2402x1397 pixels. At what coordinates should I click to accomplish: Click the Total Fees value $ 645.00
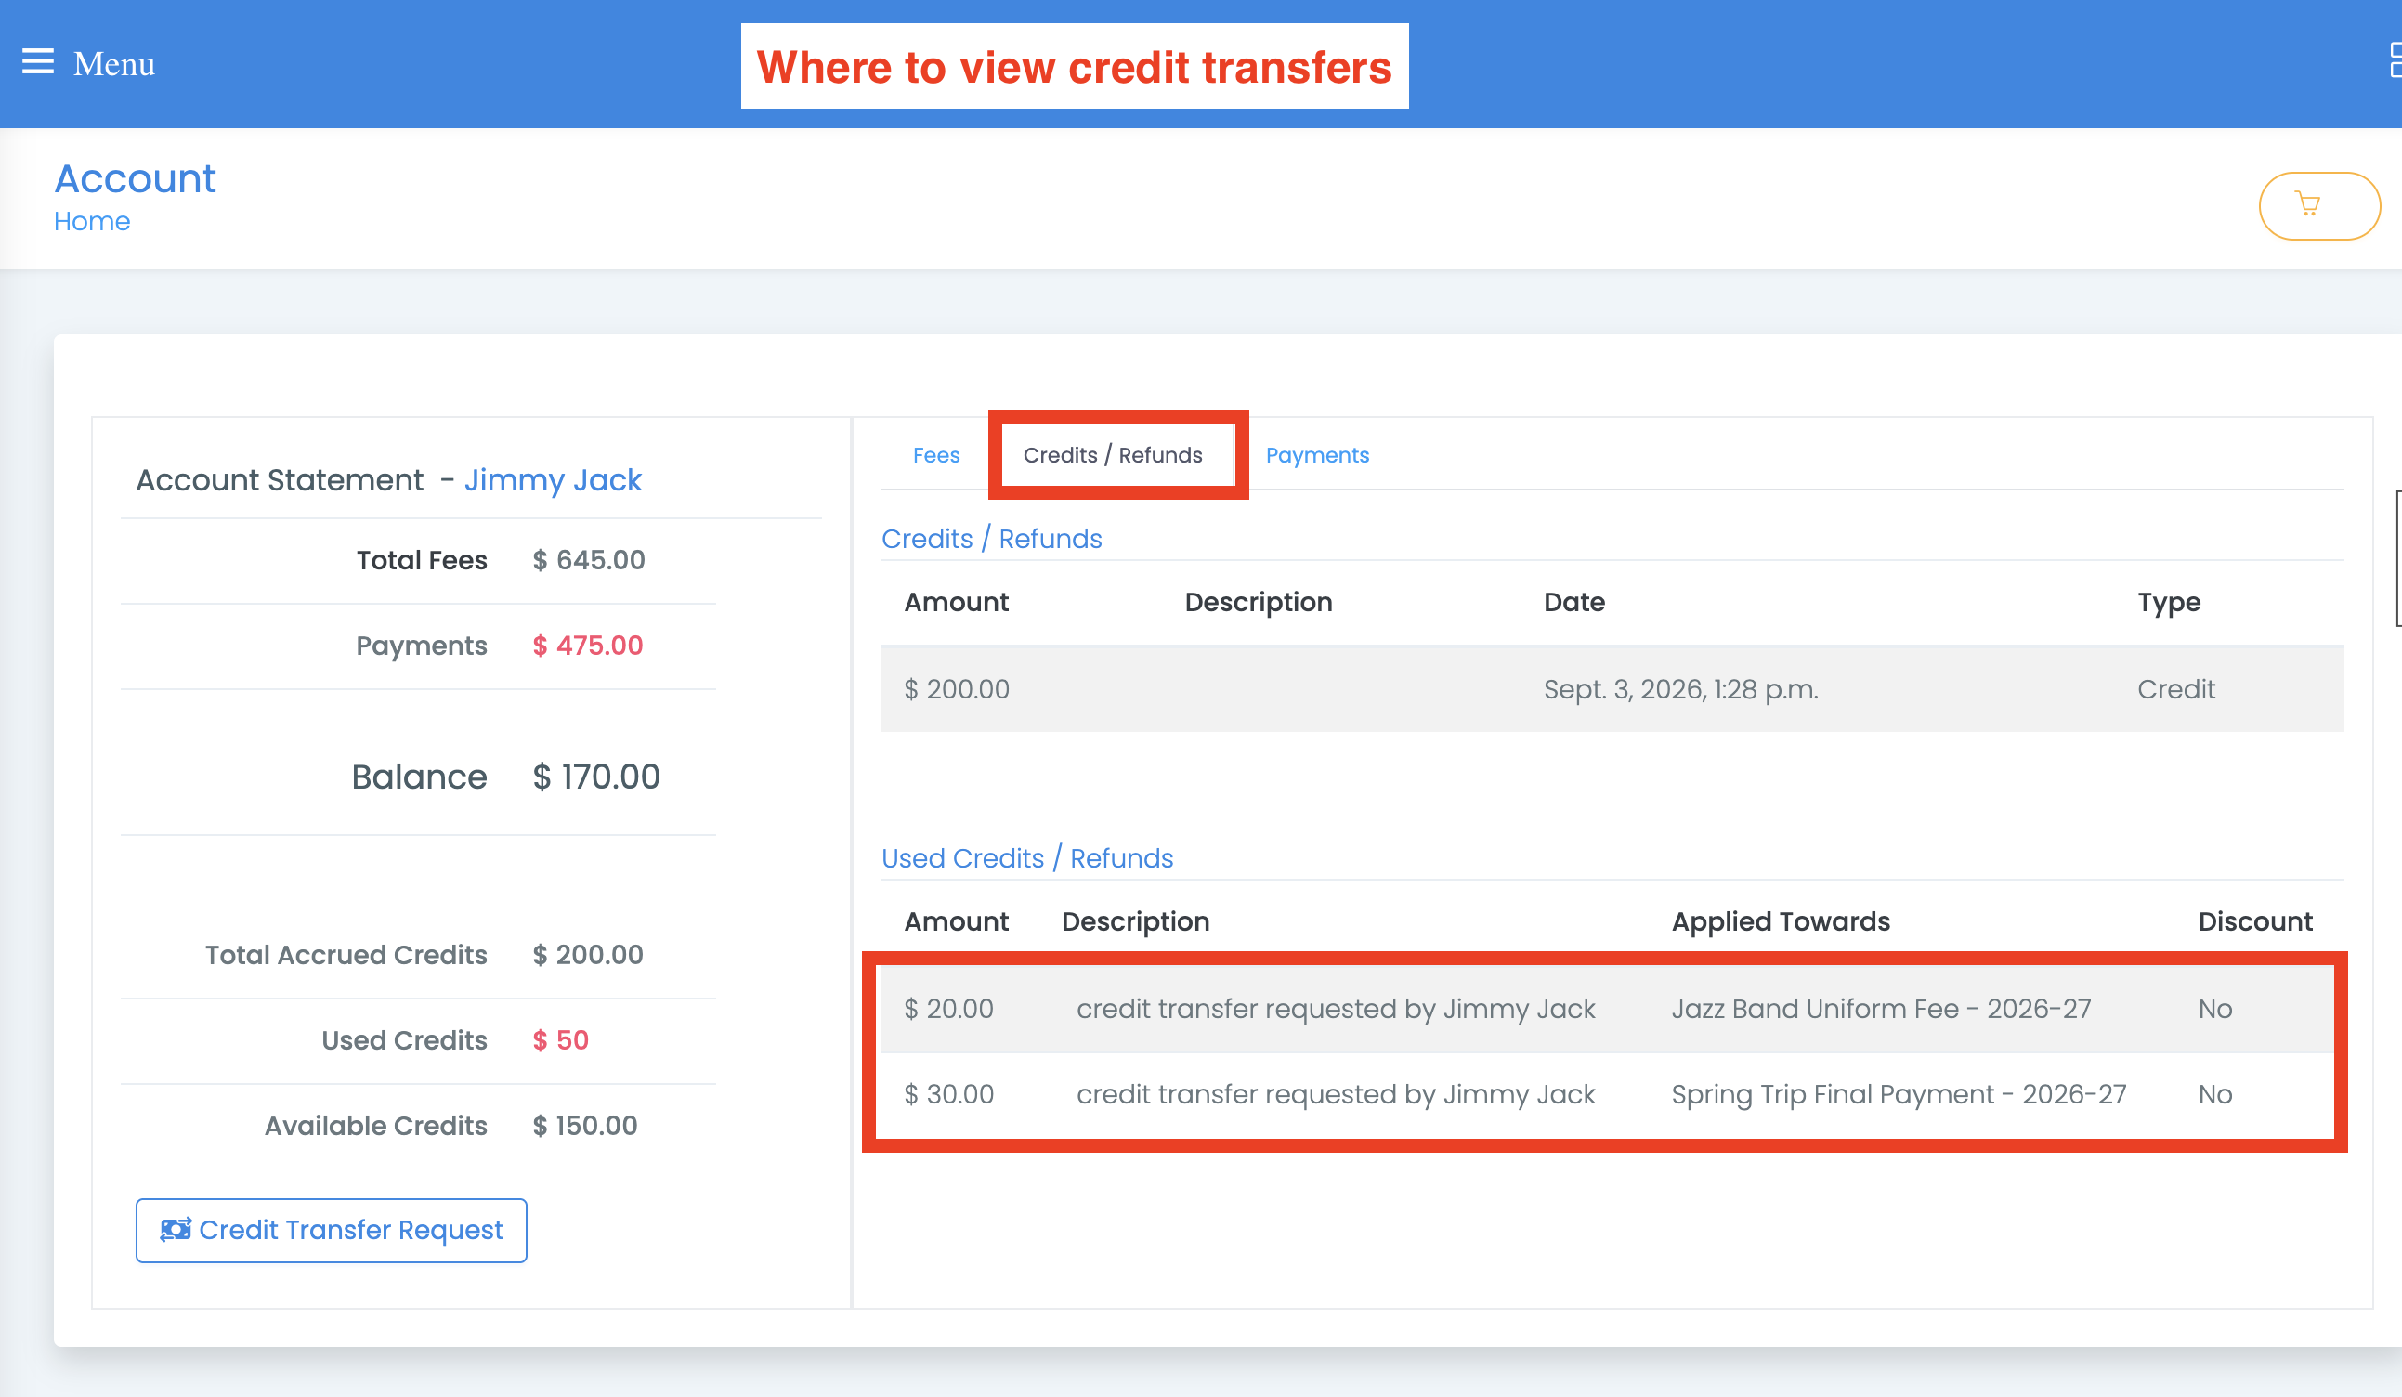[x=588, y=560]
